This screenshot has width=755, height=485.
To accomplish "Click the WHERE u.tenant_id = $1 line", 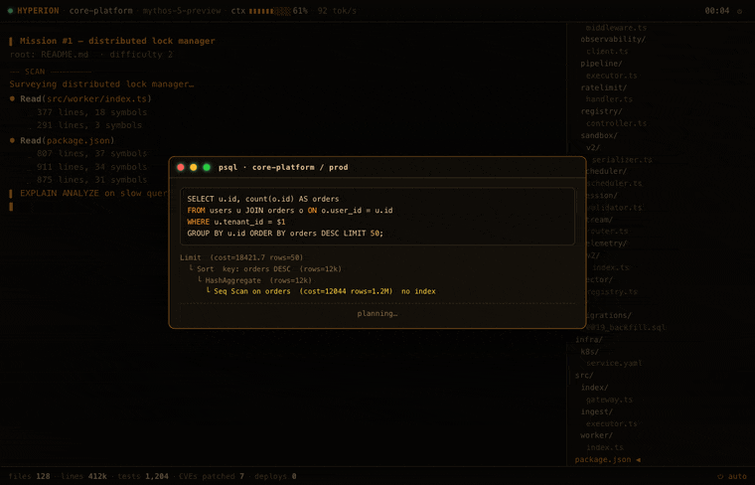I will click(236, 222).
